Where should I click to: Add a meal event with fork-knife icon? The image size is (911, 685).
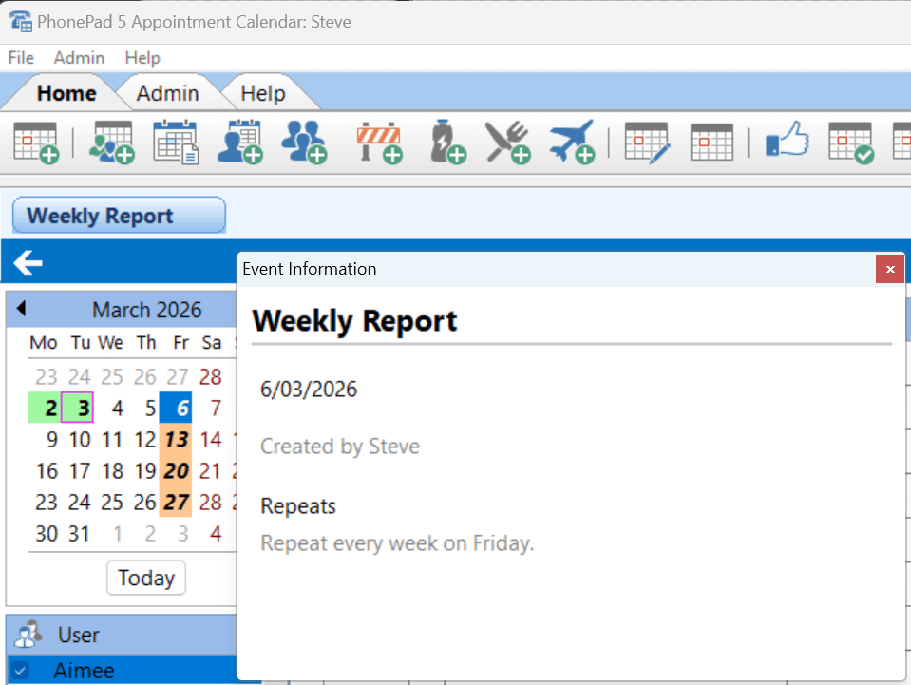pyautogui.click(x=508, y=143)
